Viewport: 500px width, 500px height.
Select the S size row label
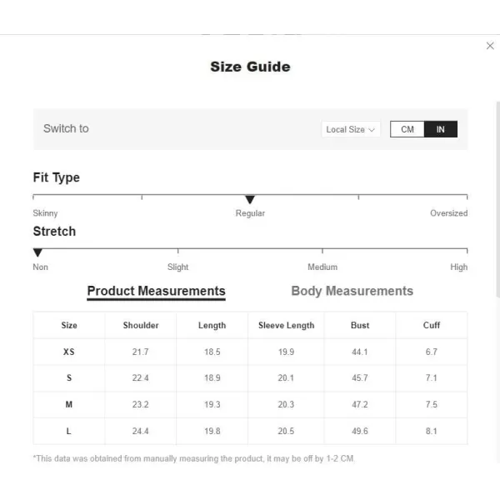(69, 377)
